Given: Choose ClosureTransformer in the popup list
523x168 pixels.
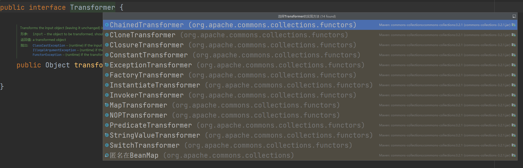Looking at the screenshot, I should tap(147, 45).
